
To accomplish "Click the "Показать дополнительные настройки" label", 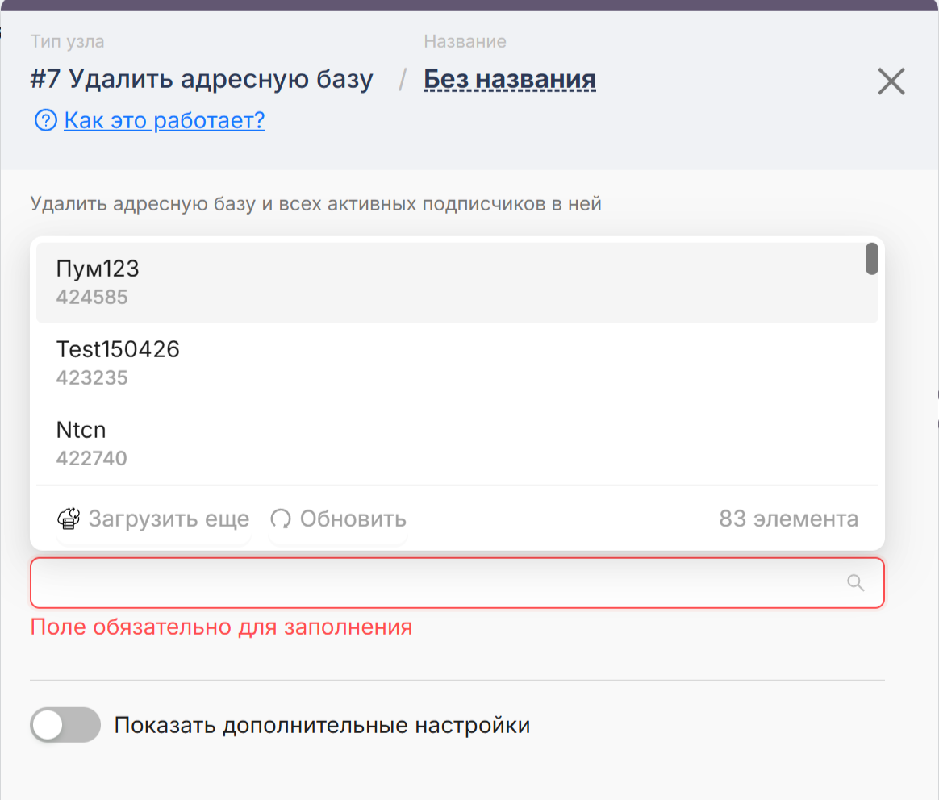I will tap(322, 725).
